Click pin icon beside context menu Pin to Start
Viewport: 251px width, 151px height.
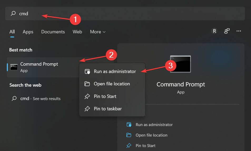coord(87,96)
